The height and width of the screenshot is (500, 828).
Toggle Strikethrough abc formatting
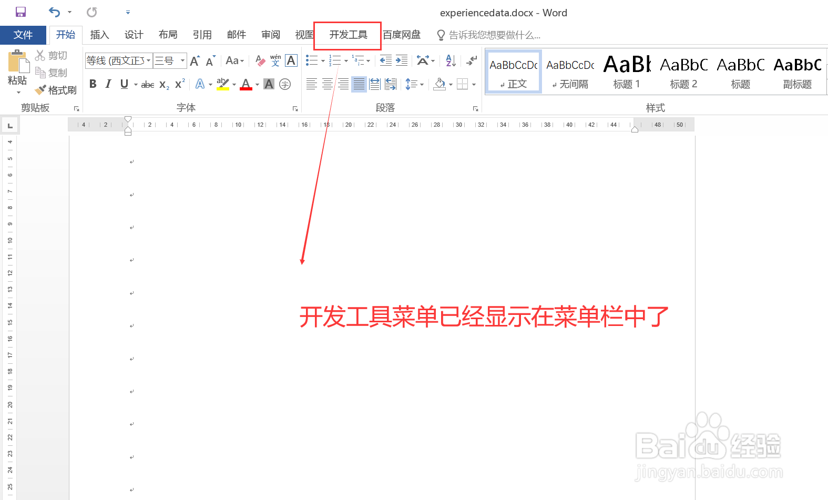click(x=148, y=84)
